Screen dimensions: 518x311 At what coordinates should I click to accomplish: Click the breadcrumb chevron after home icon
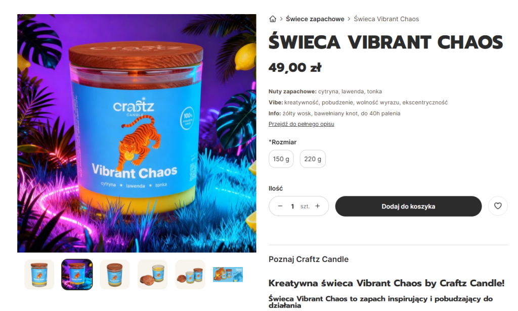click(281, 19)
